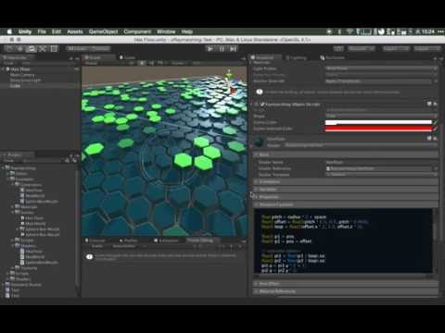Open Shader dropdown of HexFloor material
Screen dimensions: 445x333
pos(361,145)
